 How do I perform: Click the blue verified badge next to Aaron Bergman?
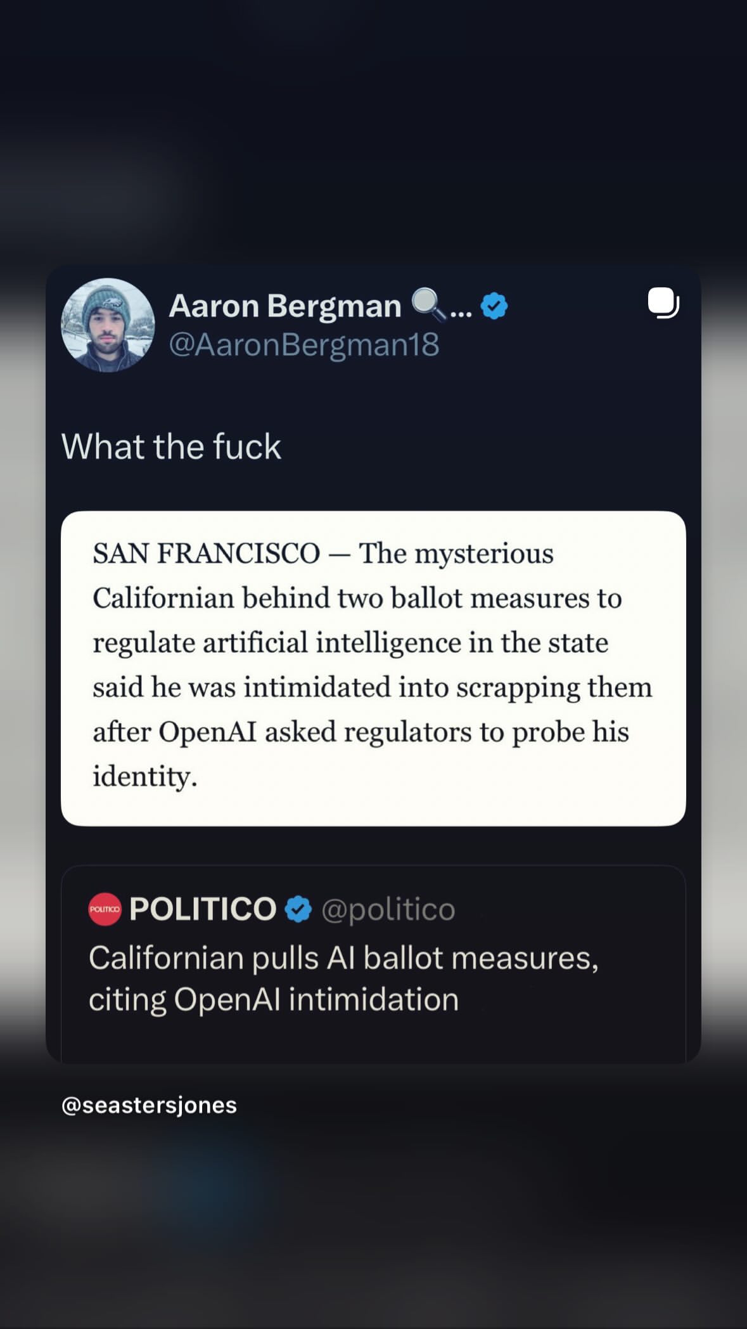[494, 306]
